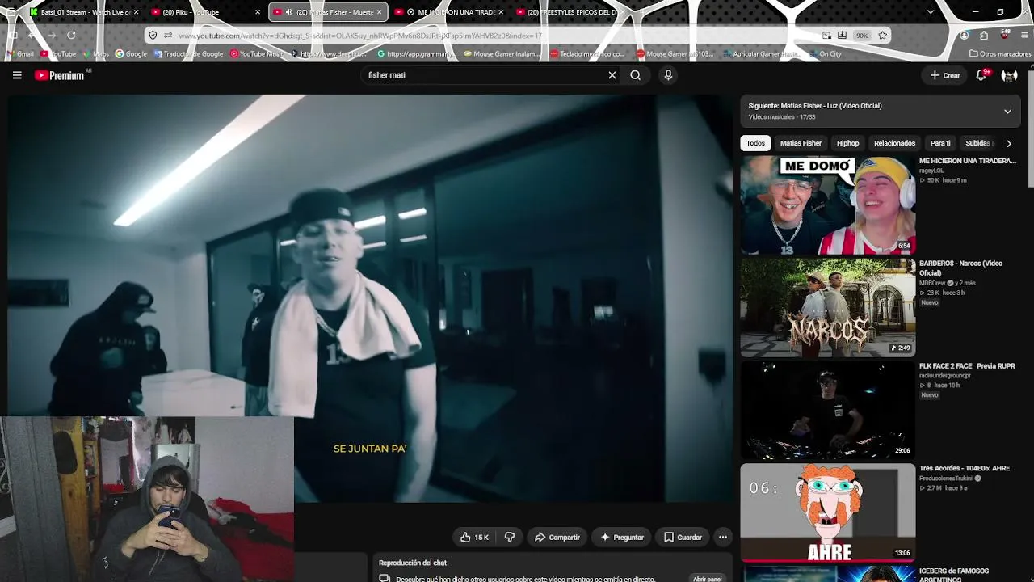Open Teclado mecánico bookmark
Image resolution: width=1034 pixels, height=582 pixels.
pos(587,54)
